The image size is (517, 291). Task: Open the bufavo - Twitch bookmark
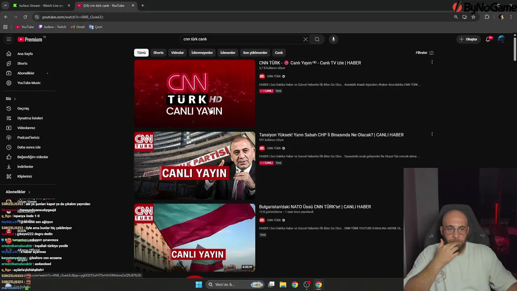pyautogui.click(x=52, y=27)
